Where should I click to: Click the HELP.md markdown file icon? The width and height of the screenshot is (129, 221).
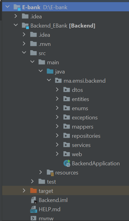(33, 209)
